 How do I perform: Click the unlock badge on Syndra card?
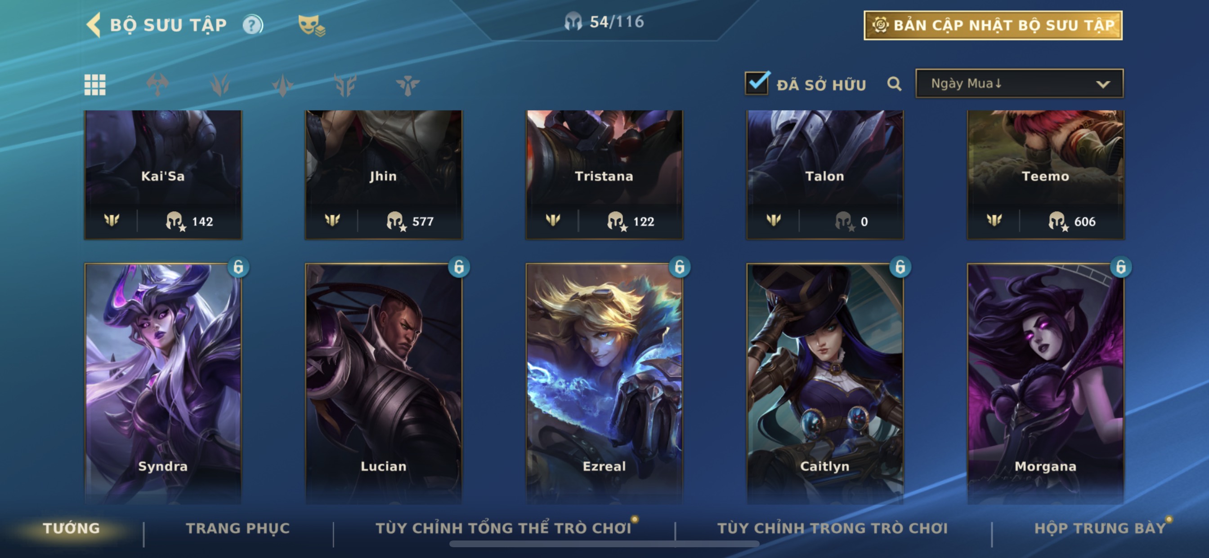coord(238,267)
